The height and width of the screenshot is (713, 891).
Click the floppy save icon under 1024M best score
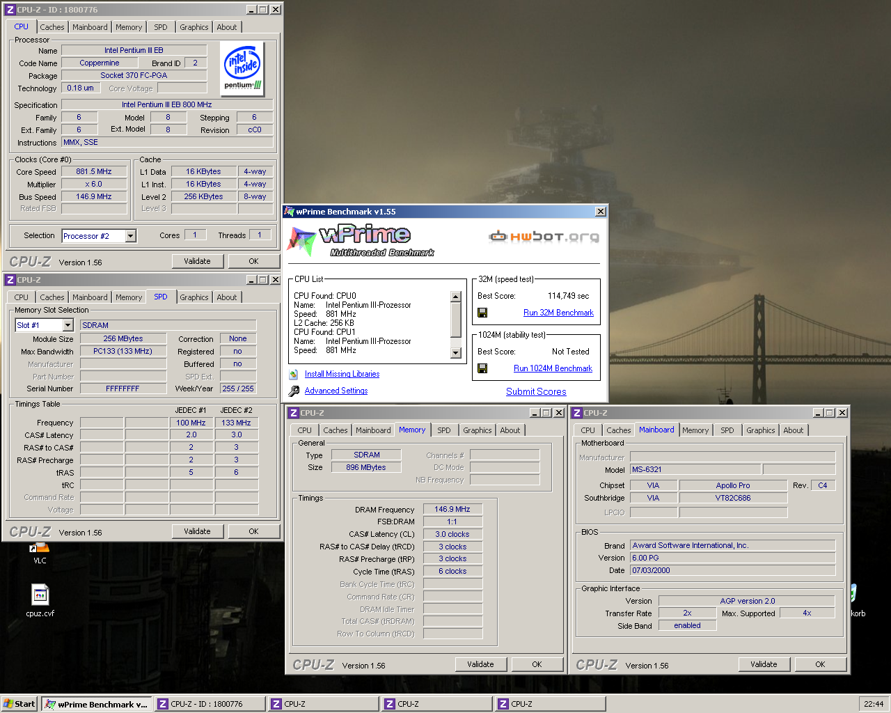pos(482,368)
